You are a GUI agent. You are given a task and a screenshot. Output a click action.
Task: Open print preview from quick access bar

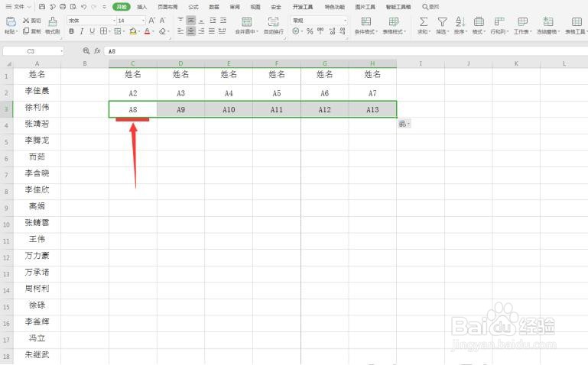coord(73,6)
